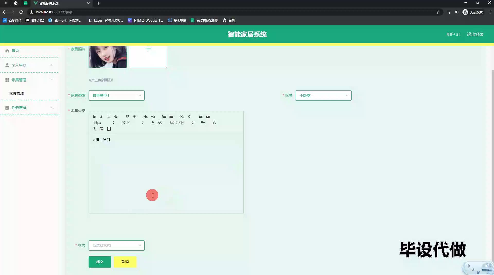Insert a code block in the editor
The width and height of the screenshot is (494, 275).
tap(134, 116)
